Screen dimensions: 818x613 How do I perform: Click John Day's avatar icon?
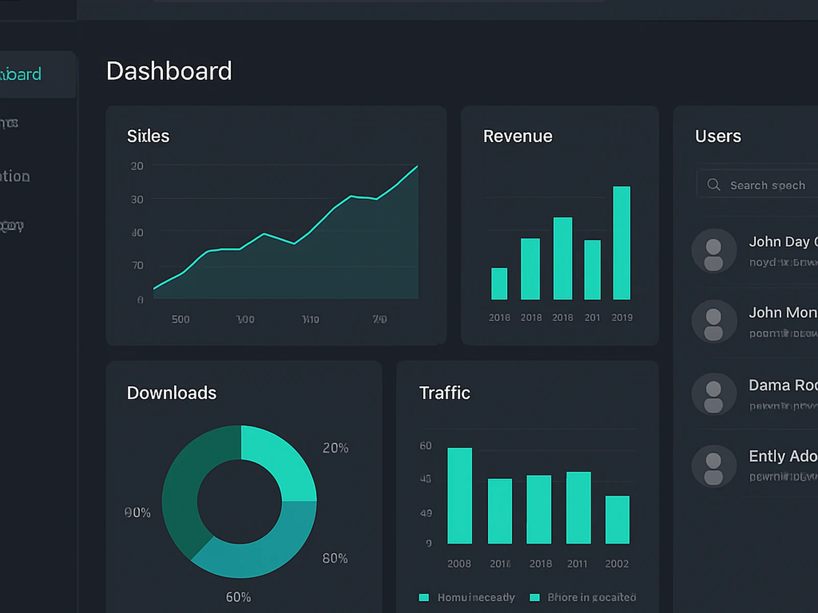coord(714,251)
